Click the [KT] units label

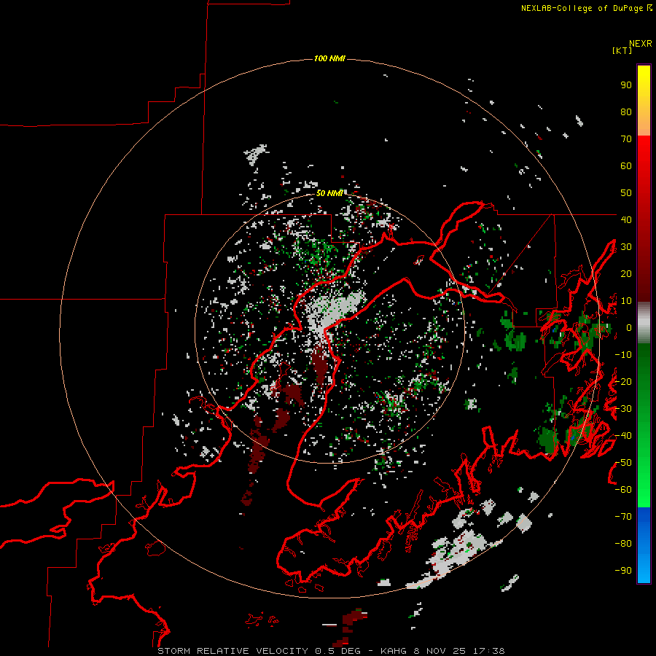click(x=622, y=50)
